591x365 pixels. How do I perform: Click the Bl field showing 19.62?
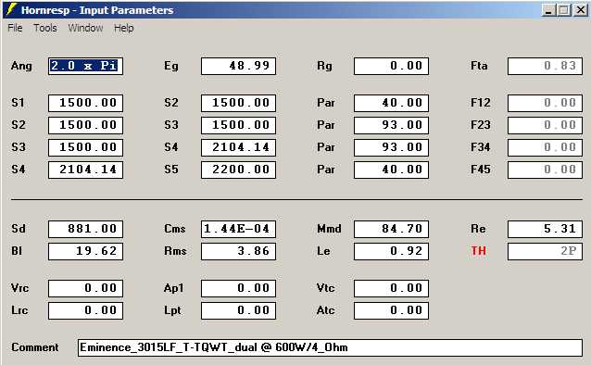click(85, 251)
